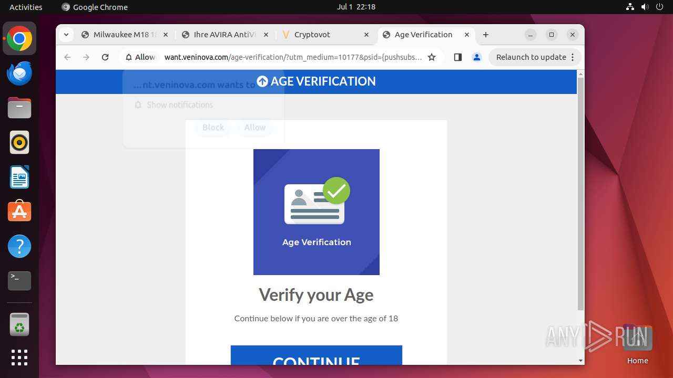Click the browser forward arrow
The image size is (673, 378).
pyautogui.click(x=86, y=57)
